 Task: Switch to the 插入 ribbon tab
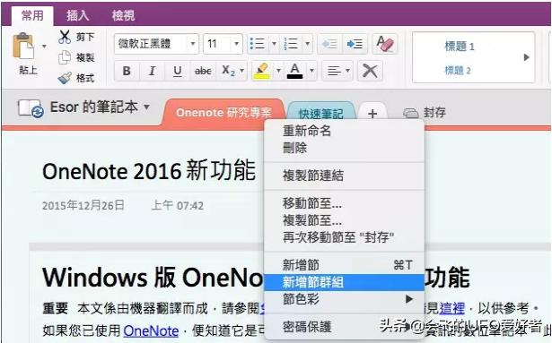pos(77,15)
